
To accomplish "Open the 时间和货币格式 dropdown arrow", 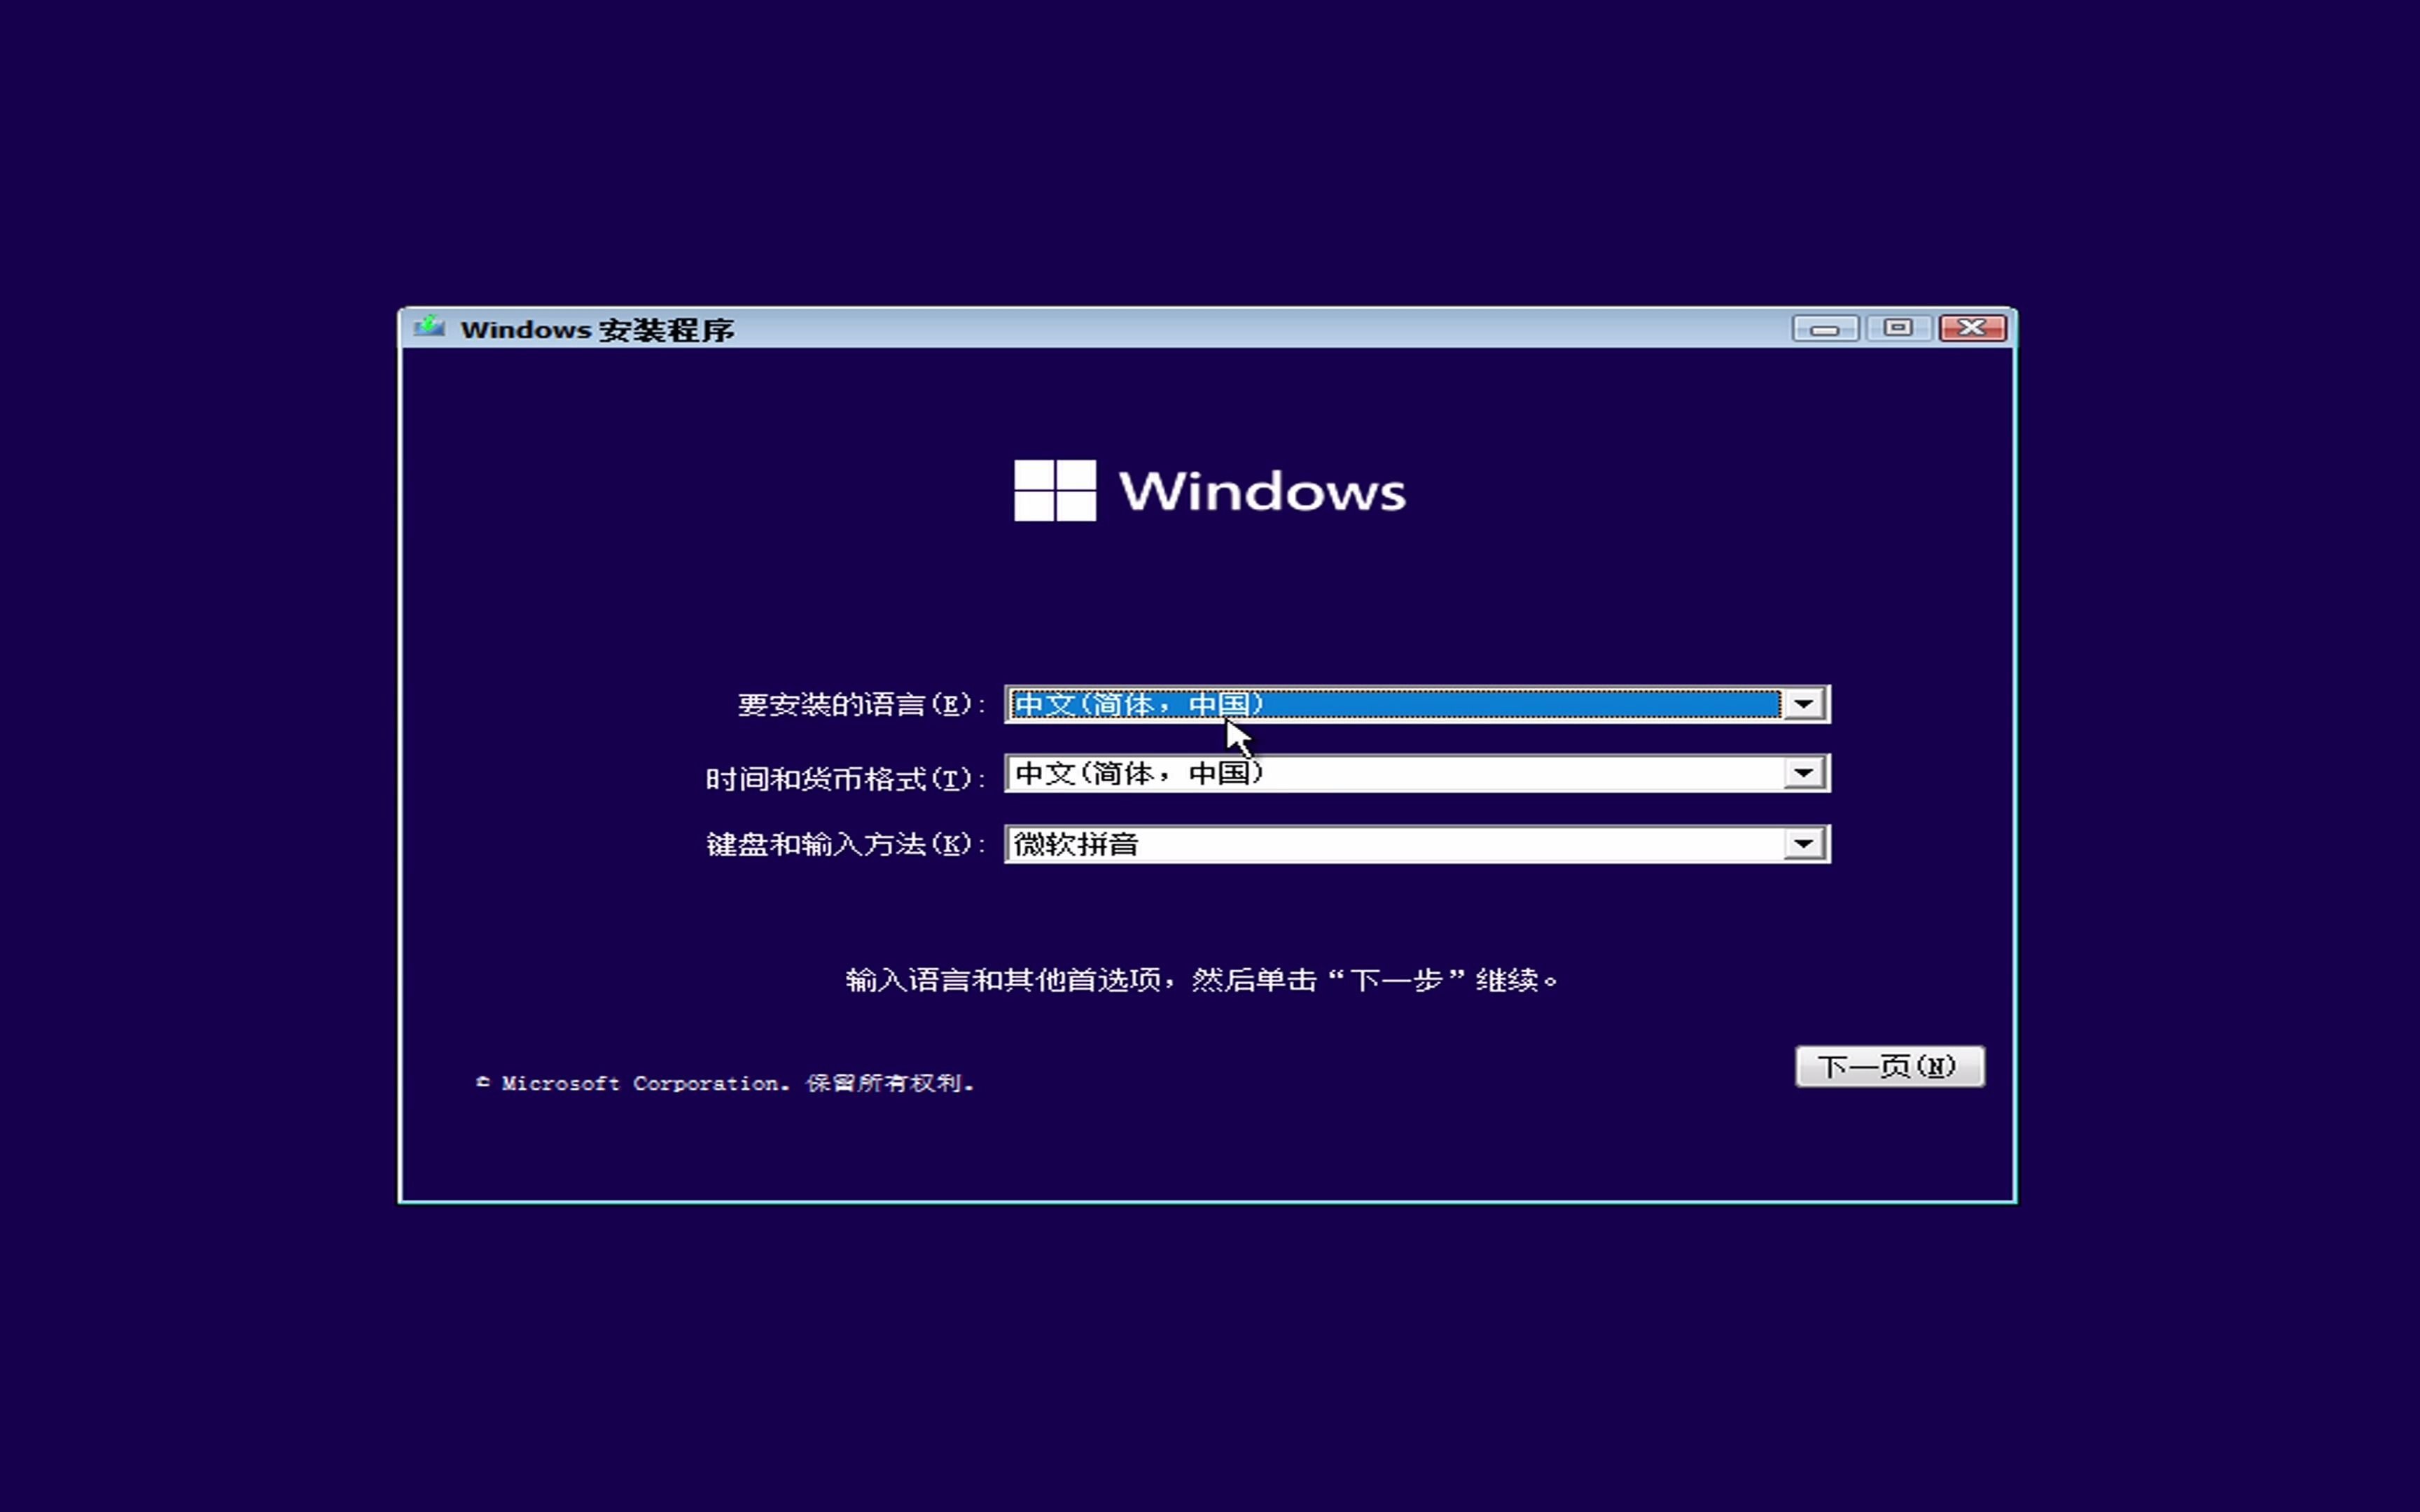I will click(x=1804, y=773).
